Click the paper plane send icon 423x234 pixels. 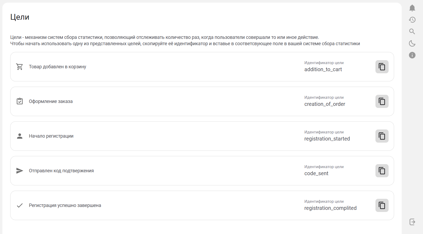click(x=20, y=171)
